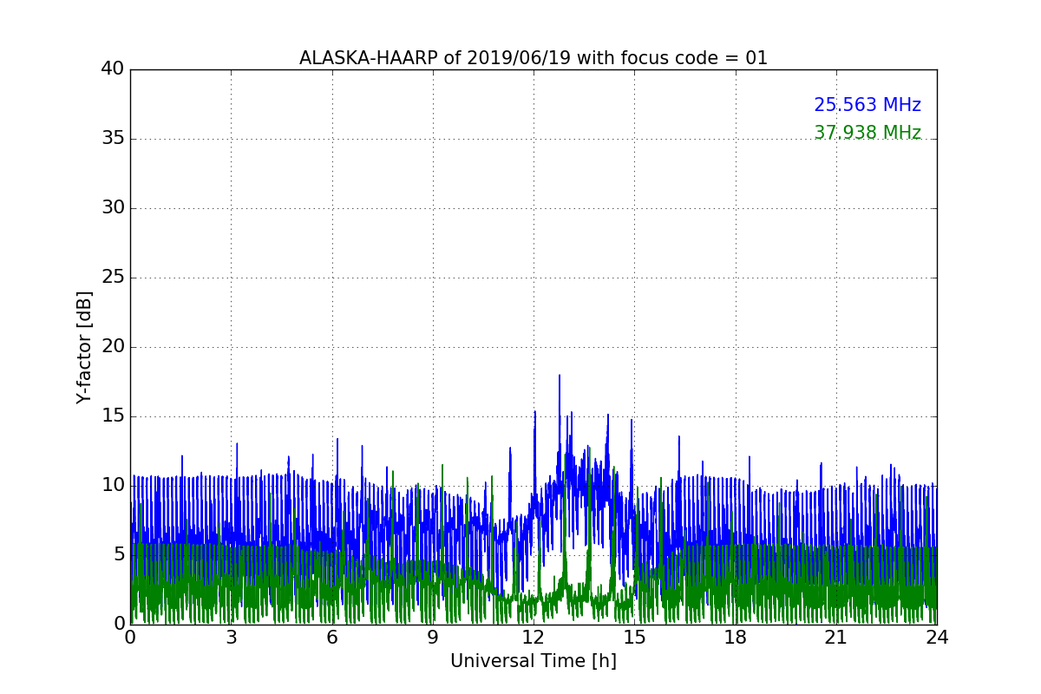The image size is (1041, 694).
Task: Click the y-axis tick label 30
Action: (x=111, y=207)
